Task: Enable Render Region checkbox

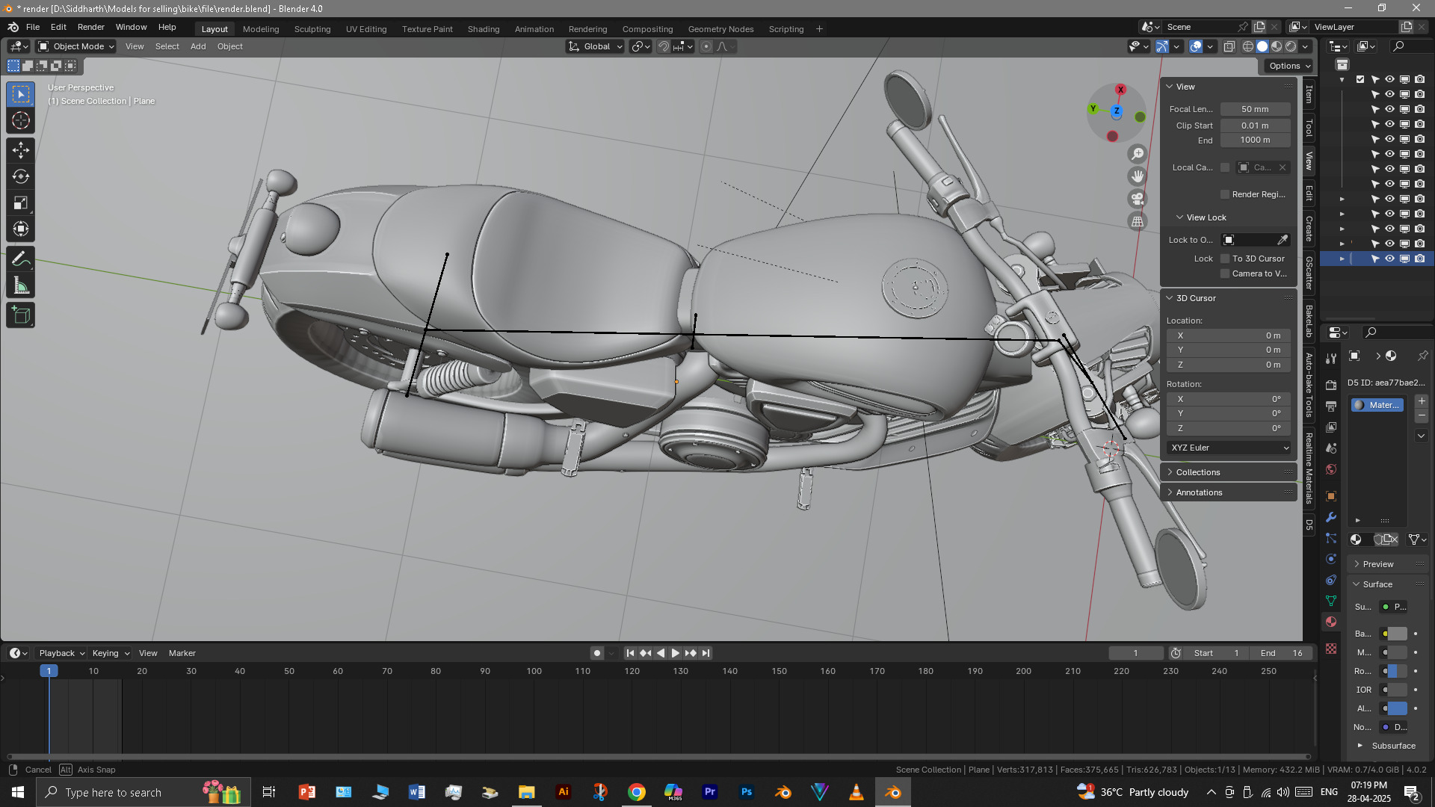Action: [x=1225, y=194]
